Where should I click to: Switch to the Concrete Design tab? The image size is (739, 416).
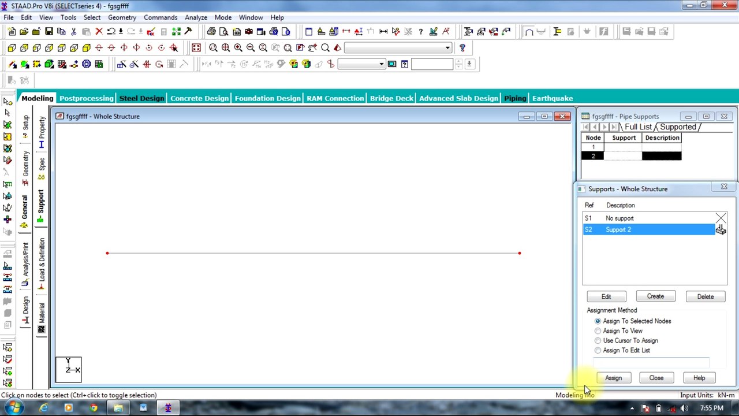[x=199, y=98]
